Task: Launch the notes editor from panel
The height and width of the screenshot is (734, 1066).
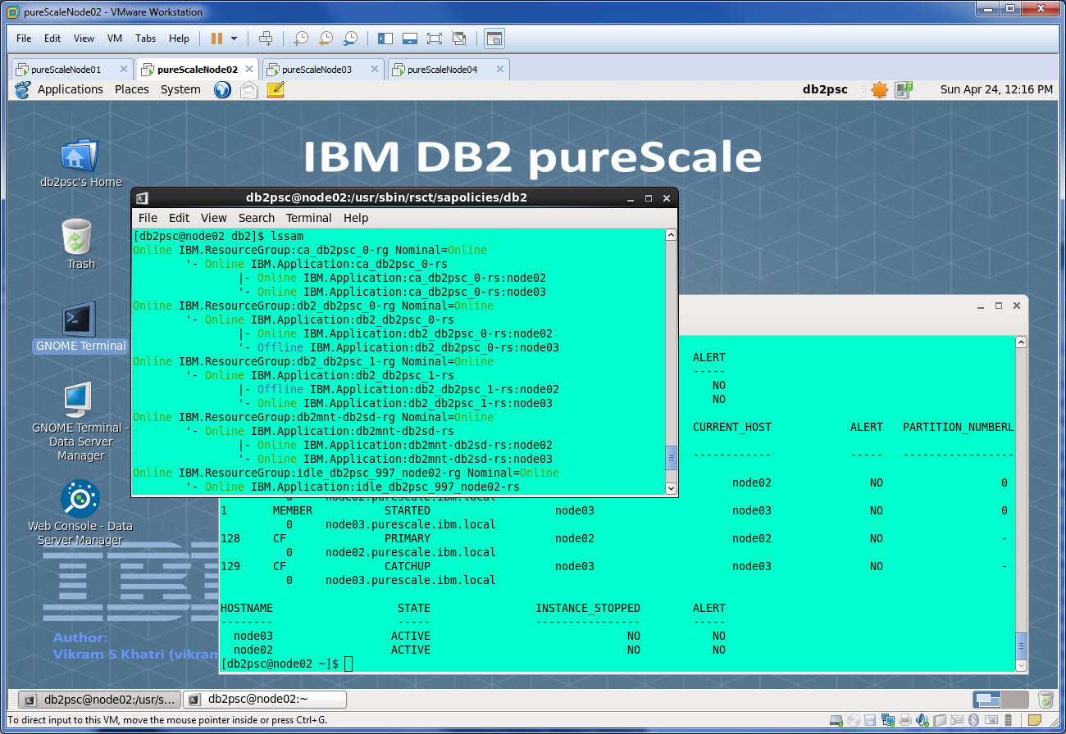Action: (276, 90)
